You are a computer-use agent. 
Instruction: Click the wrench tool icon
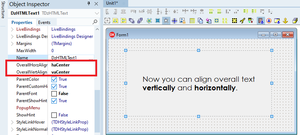(242, 21)
